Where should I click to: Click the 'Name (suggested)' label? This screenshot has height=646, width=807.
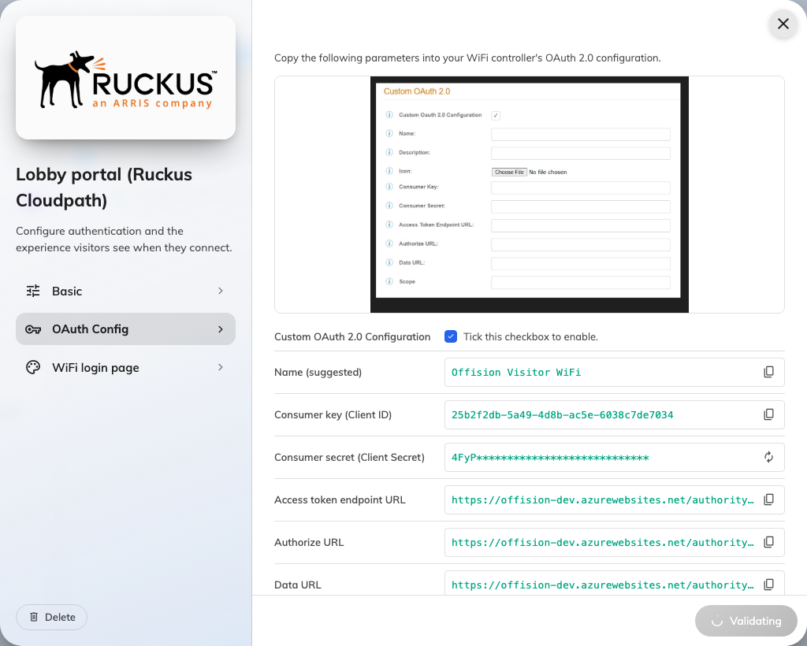click(318, 372)
